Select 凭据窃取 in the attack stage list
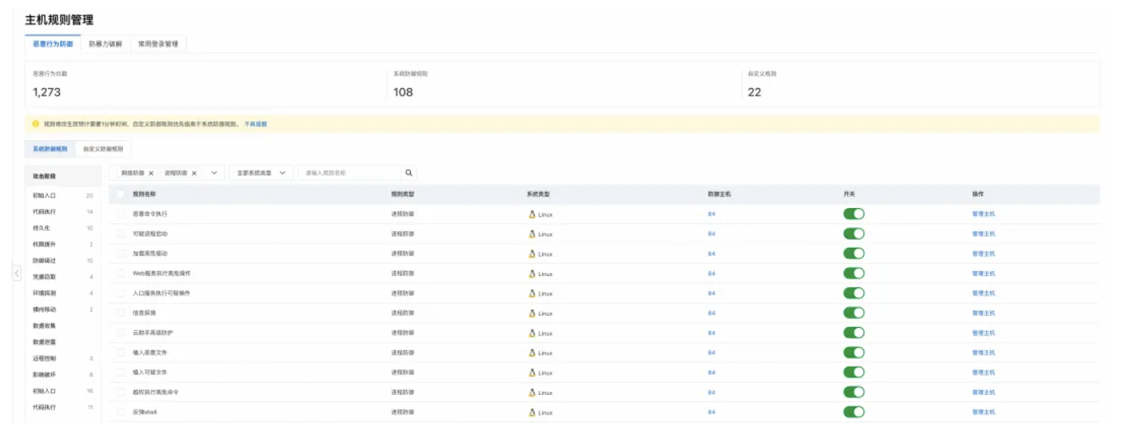Viewport: 1136px width, 442px height. 45,277
